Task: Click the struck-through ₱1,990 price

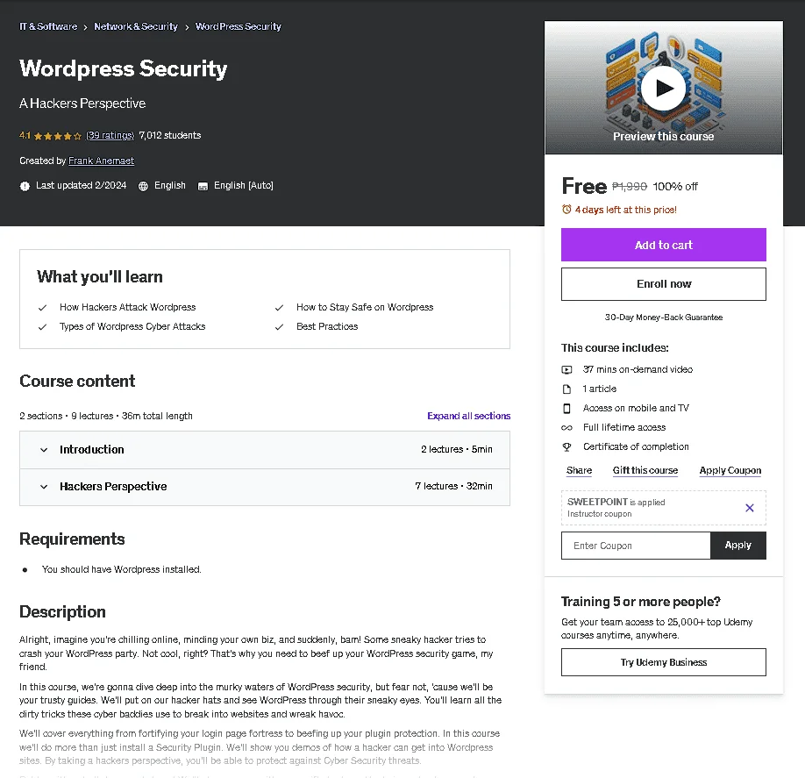Action: 630,187
